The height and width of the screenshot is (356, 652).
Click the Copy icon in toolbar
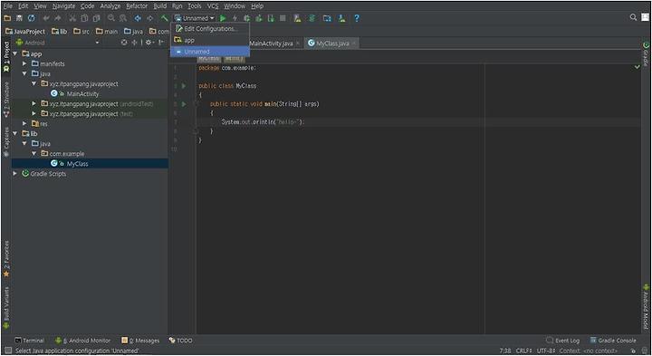click(84, 18)
